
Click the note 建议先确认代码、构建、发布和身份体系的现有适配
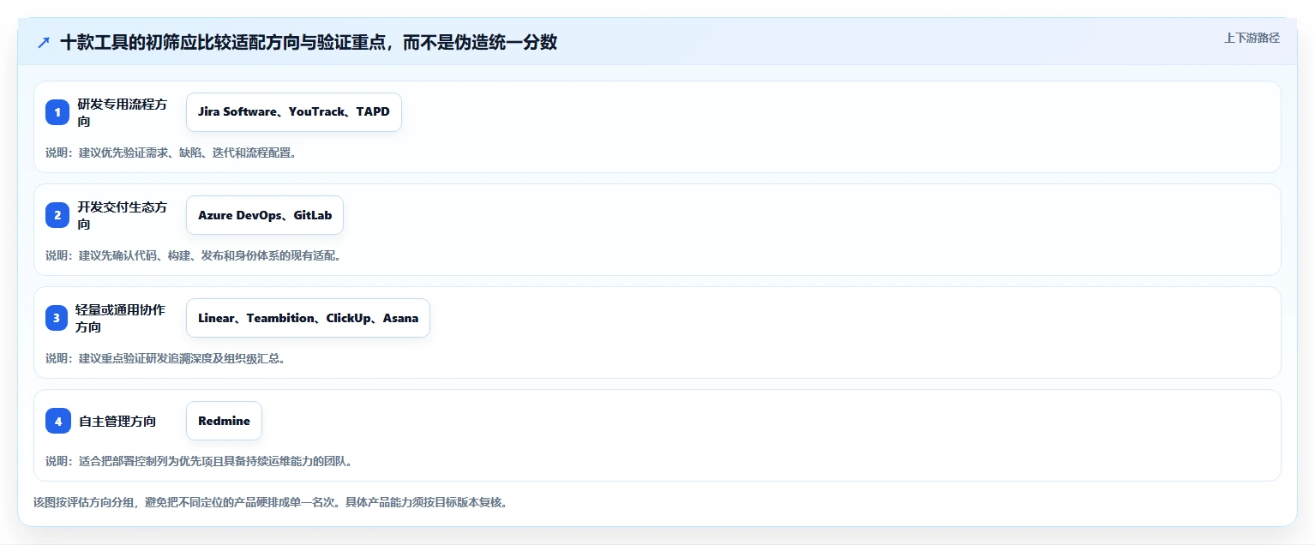click(193, 255)
